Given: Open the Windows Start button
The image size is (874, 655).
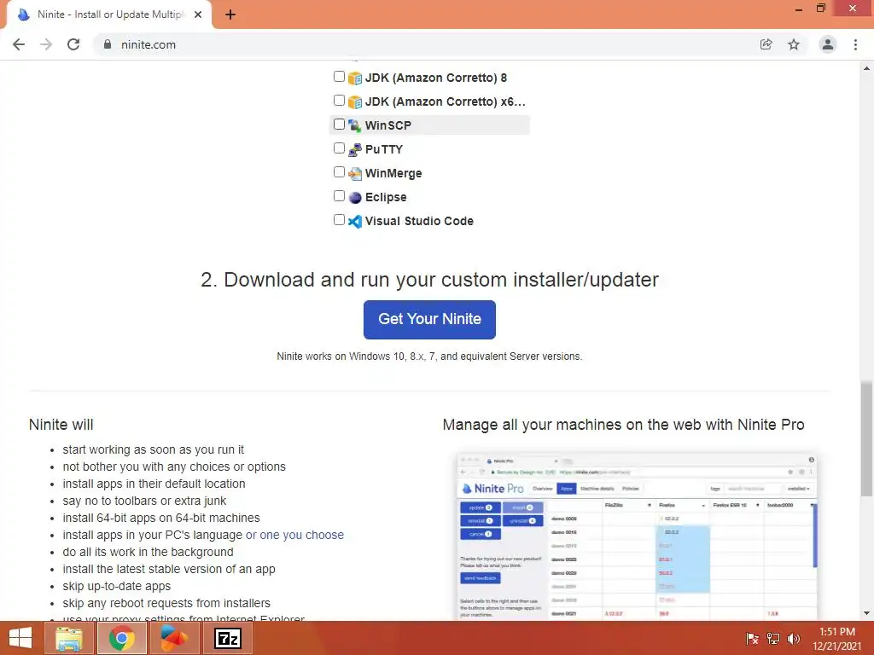Looking at the screenshot, I should pos(20,638).
